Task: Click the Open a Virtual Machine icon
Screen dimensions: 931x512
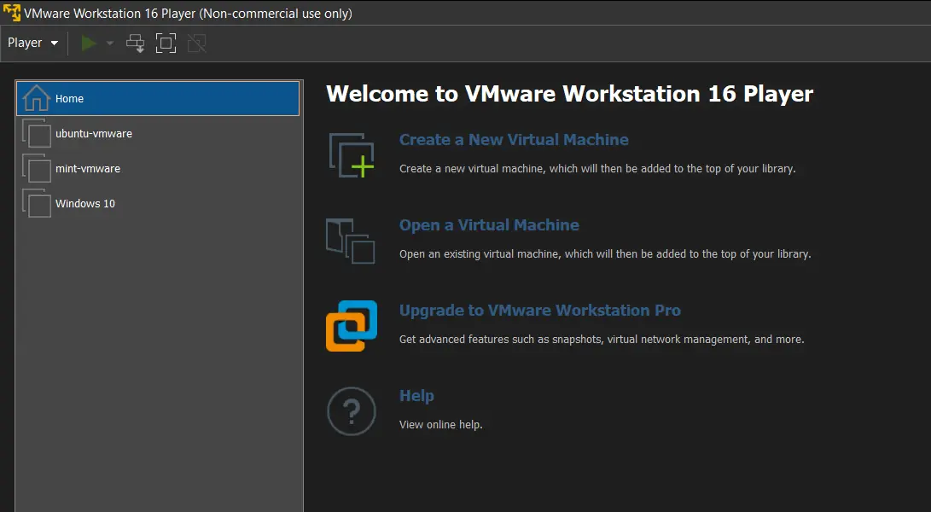Action: tap(351, 241)
